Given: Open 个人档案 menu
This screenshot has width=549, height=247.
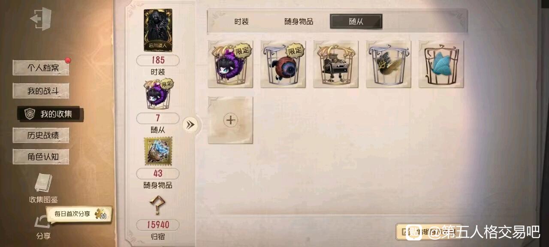Looking at the screenshot, I should tap(41, 68).
